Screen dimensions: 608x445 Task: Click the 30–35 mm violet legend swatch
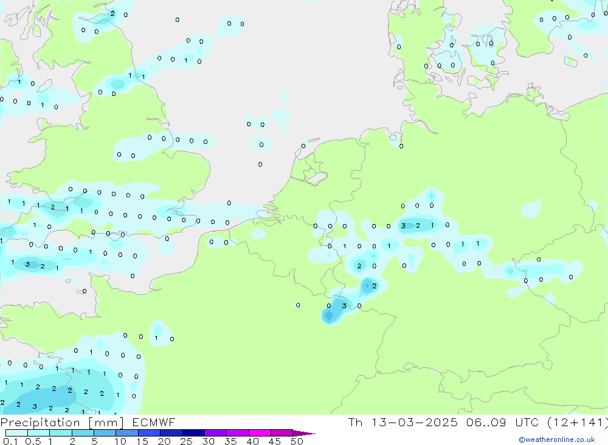216,433
